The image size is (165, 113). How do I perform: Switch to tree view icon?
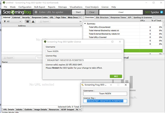[x=33, y=21]
